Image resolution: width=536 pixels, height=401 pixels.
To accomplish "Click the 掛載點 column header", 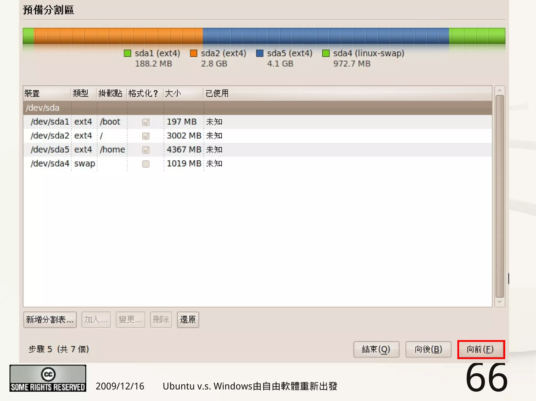I will [112, 93].
